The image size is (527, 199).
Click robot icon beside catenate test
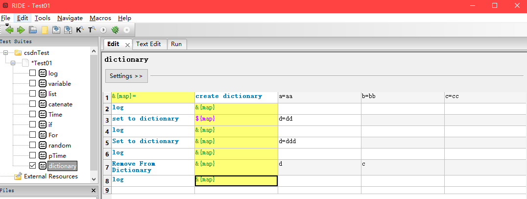42,104
